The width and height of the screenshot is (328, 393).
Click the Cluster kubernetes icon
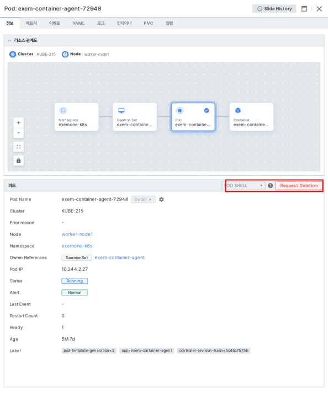pyautogui.click(x=13, y=54)
